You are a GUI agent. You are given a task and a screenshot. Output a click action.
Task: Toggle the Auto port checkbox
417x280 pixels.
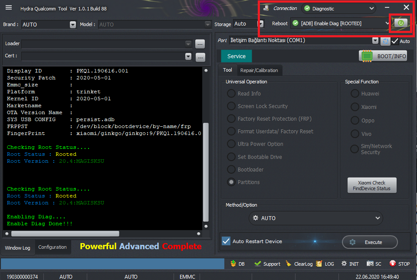point(395,41)
